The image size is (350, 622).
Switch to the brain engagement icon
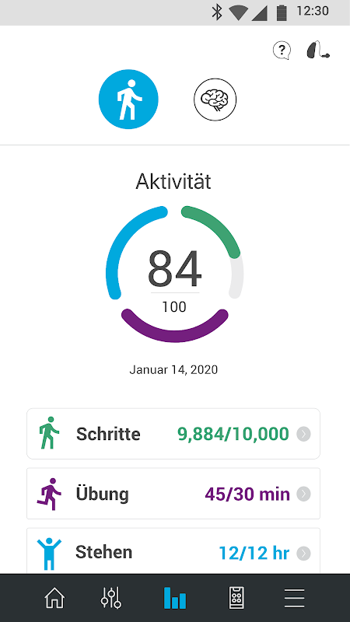(x=215, y=100)
